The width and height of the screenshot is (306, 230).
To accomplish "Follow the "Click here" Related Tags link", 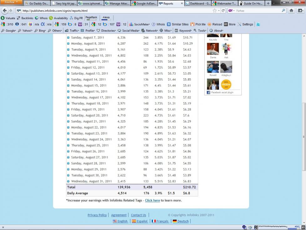I will (152, 200).
